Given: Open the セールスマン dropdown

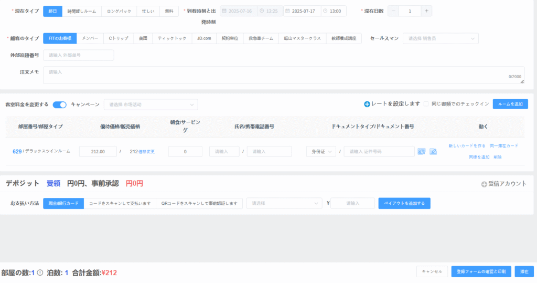Looking at the screenshot, I should pyautogui.click(x=441, y=38).
